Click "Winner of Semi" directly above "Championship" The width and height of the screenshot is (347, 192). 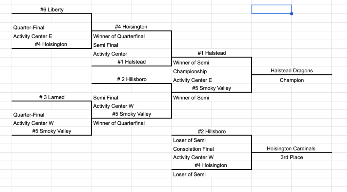pos(191,63)
